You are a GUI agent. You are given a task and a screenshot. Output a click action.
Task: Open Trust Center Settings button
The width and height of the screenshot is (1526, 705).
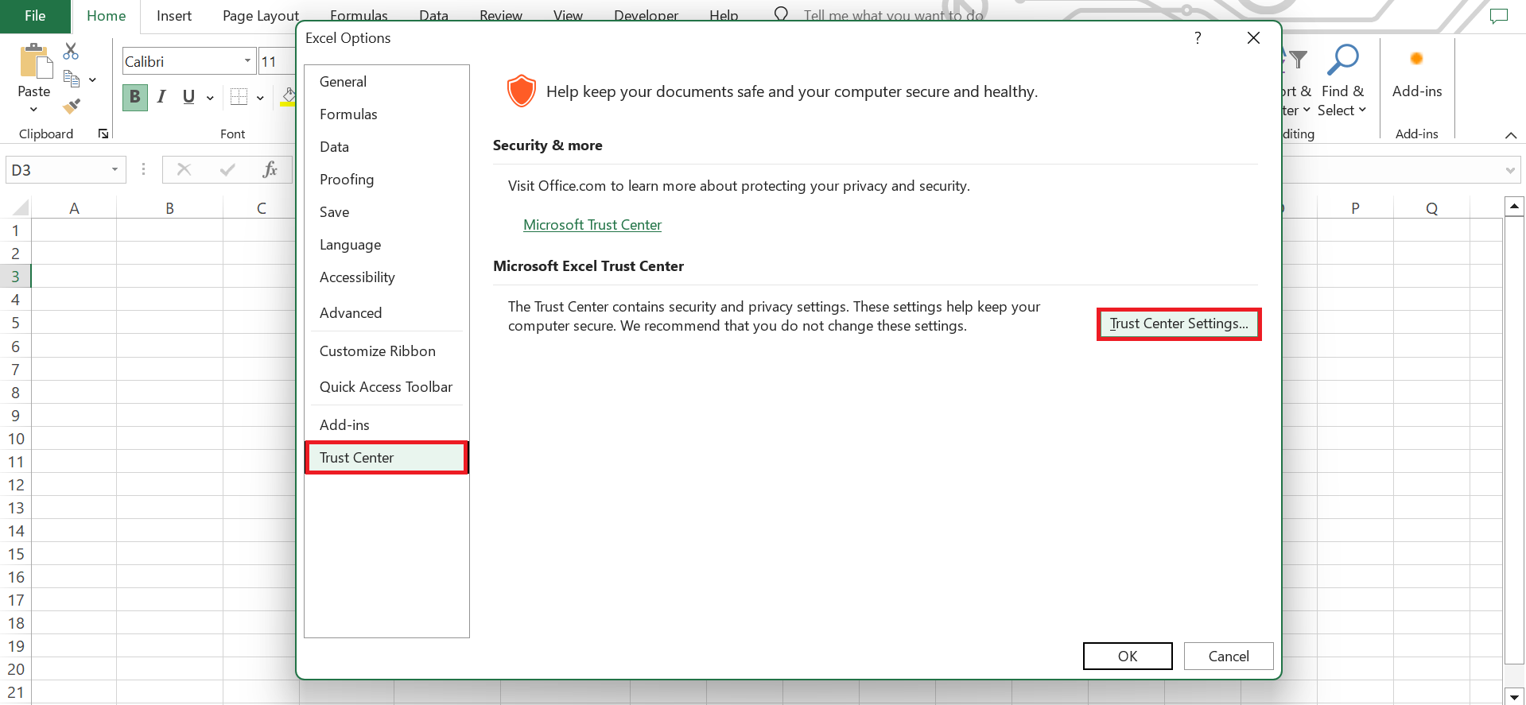pyautogui.click(x=1179, y=323)
